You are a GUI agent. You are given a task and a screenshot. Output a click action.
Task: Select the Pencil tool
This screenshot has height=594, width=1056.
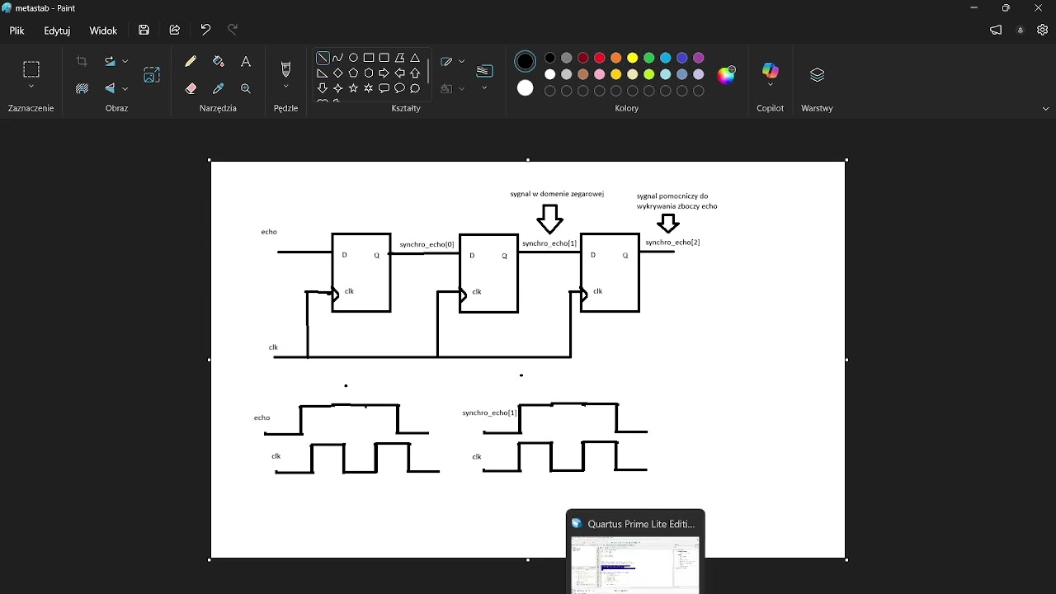pyautogui.click(x=191, y=62)
